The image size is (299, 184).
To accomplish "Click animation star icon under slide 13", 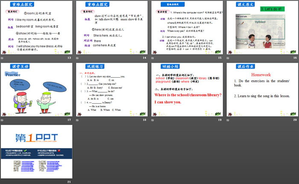I will click(2, 58).
